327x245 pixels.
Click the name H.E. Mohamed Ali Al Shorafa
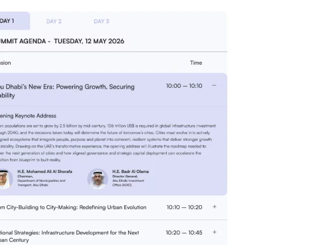coord(45,171)
